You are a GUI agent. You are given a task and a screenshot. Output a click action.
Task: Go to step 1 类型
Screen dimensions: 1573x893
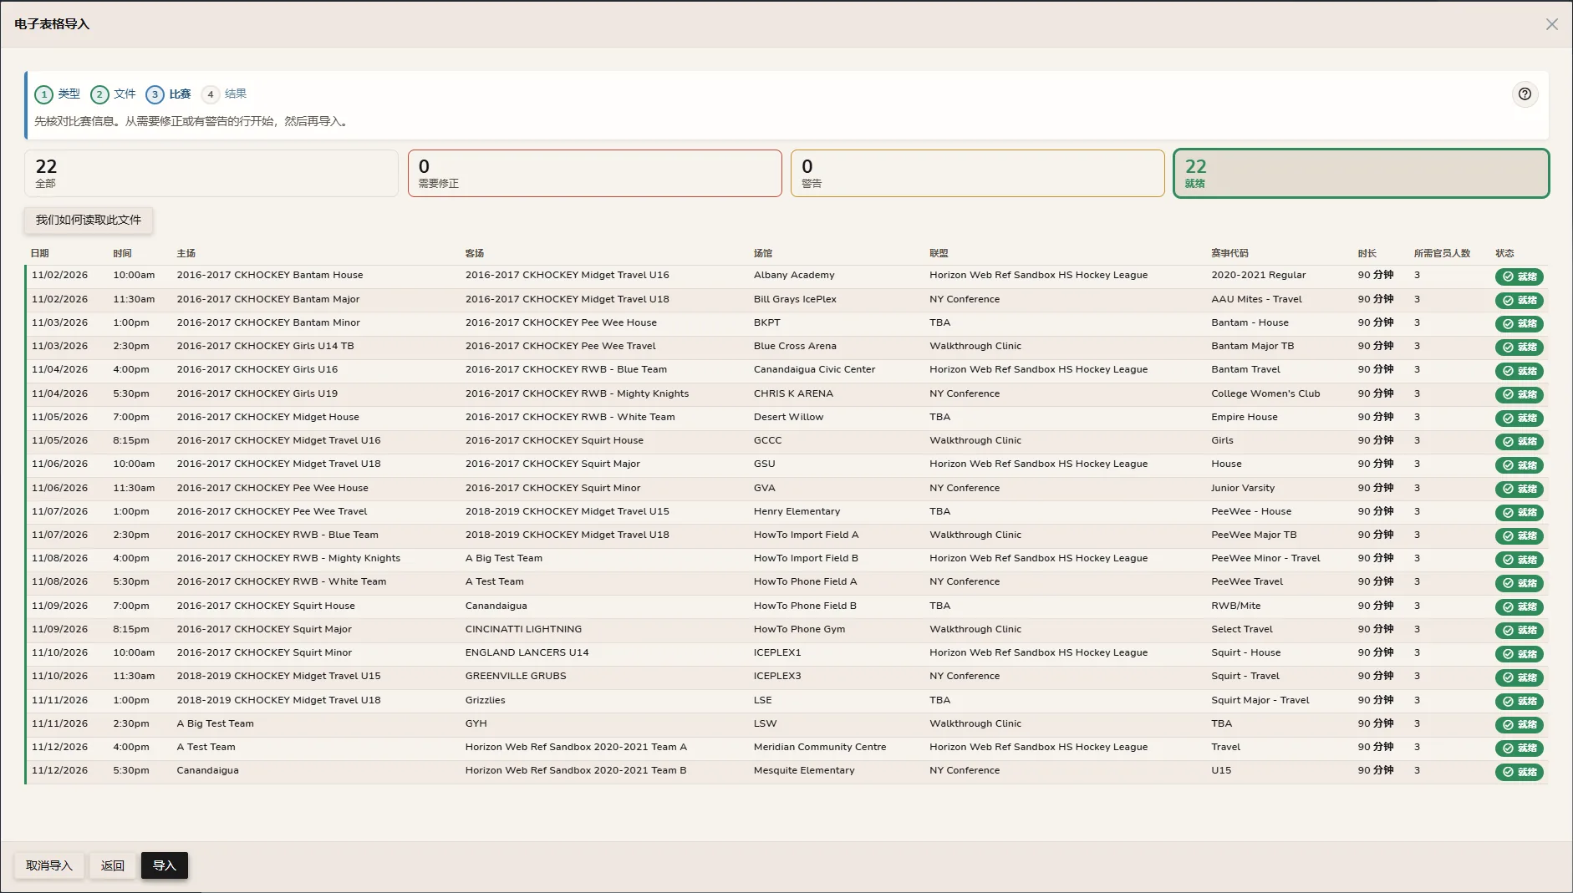point(58,94)
